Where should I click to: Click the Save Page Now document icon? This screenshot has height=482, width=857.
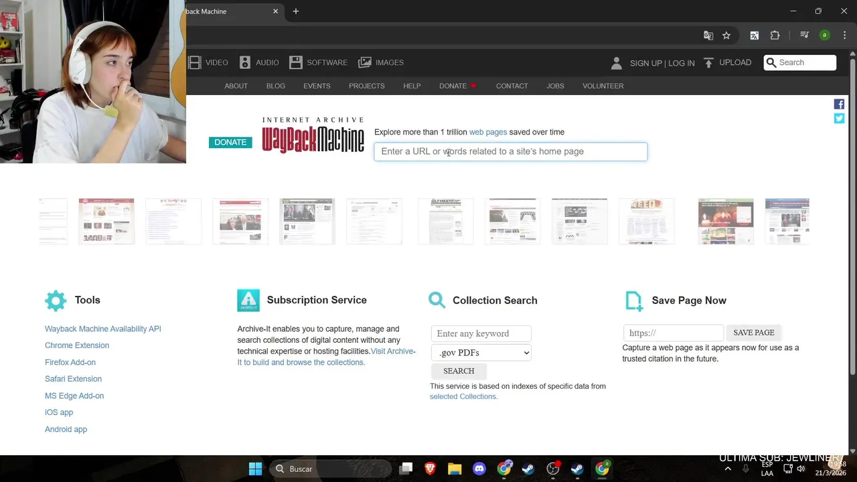(634, 301)
